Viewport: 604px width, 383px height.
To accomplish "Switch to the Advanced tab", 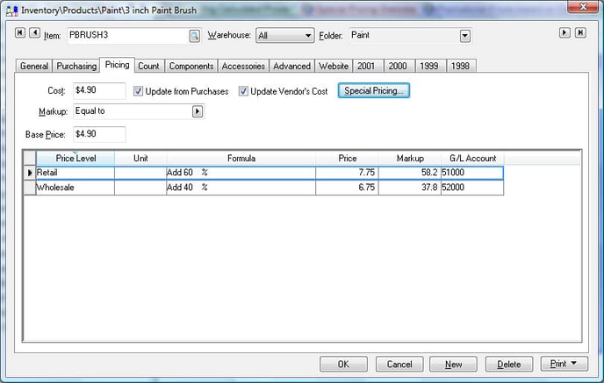I will click(292, 66).
